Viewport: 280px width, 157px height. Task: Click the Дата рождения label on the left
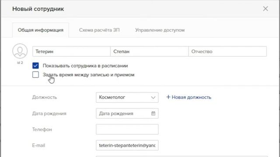click(49, 113)
